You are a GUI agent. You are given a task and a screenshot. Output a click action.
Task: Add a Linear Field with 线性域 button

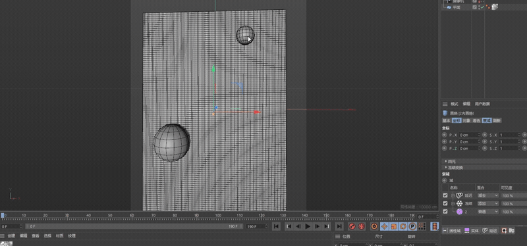453,231
